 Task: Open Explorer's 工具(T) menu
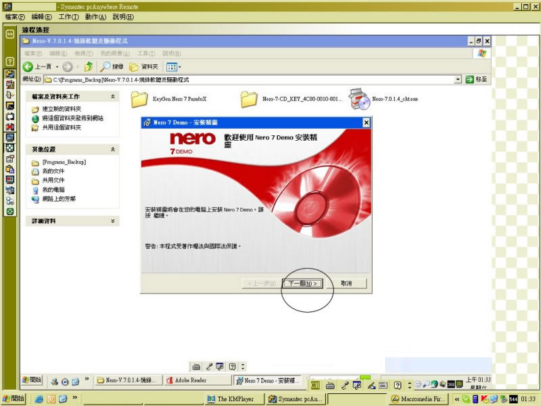[146, 53]
